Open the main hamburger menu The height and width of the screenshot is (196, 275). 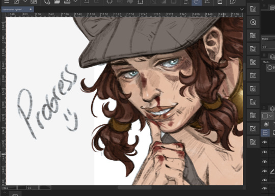[x=7, y=2]
